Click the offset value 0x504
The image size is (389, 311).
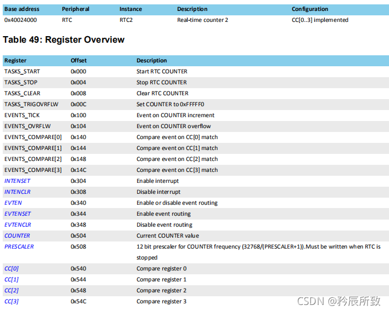point(78,236)
